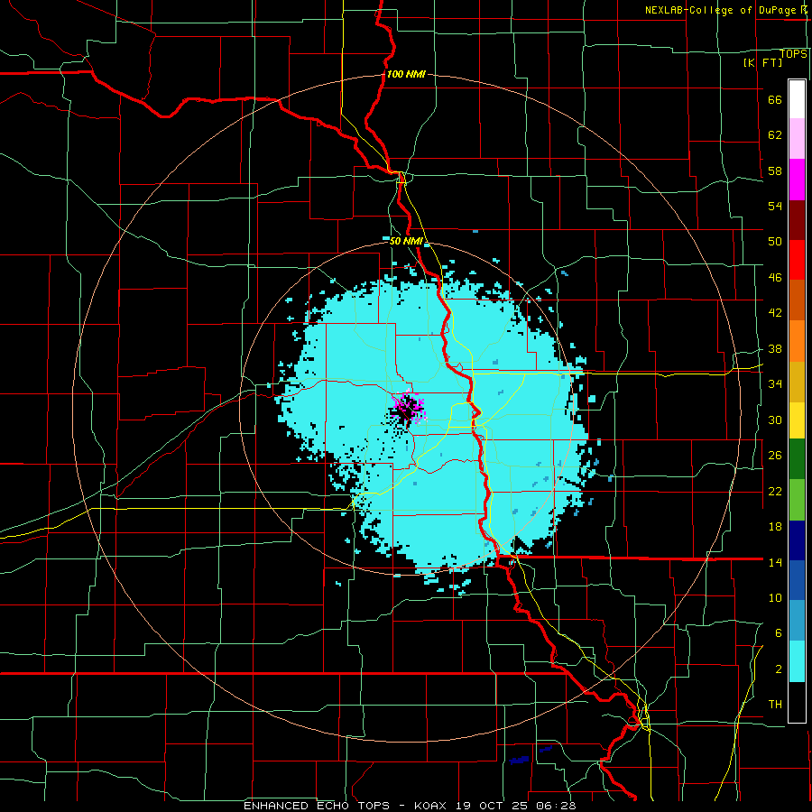Click the dark green legend swatch
The image size is (812, 812).
797,459
